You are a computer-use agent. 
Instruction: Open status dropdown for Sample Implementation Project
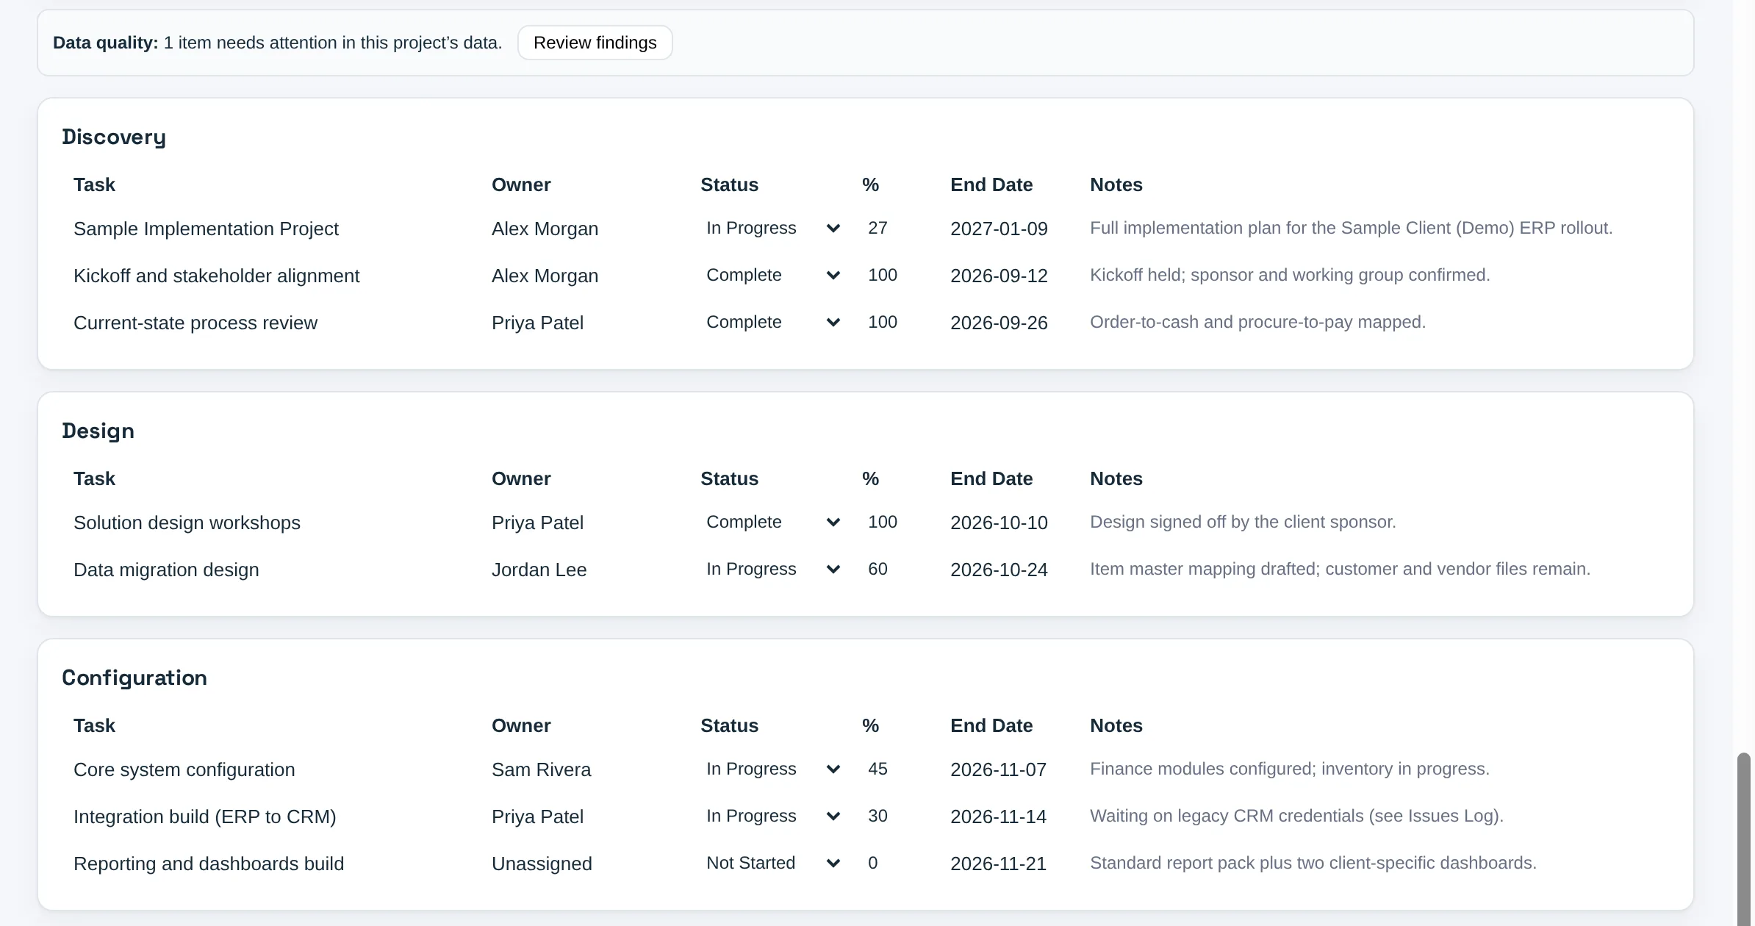tap(772, 228)
